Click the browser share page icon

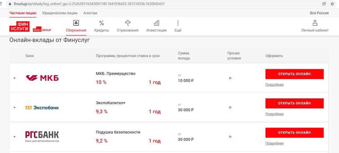tap(324, 4)
